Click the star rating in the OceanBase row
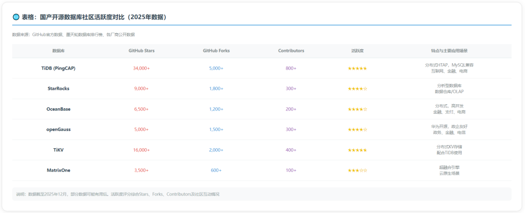Viewport: 525px width, 213px height. [357, 109]
